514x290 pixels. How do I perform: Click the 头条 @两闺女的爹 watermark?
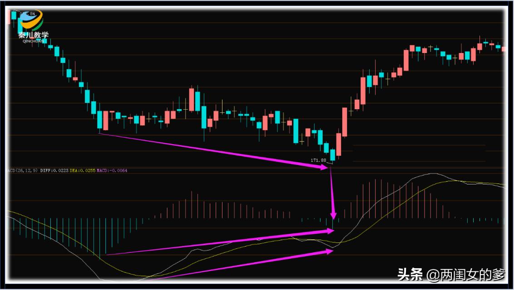point(451,274)
